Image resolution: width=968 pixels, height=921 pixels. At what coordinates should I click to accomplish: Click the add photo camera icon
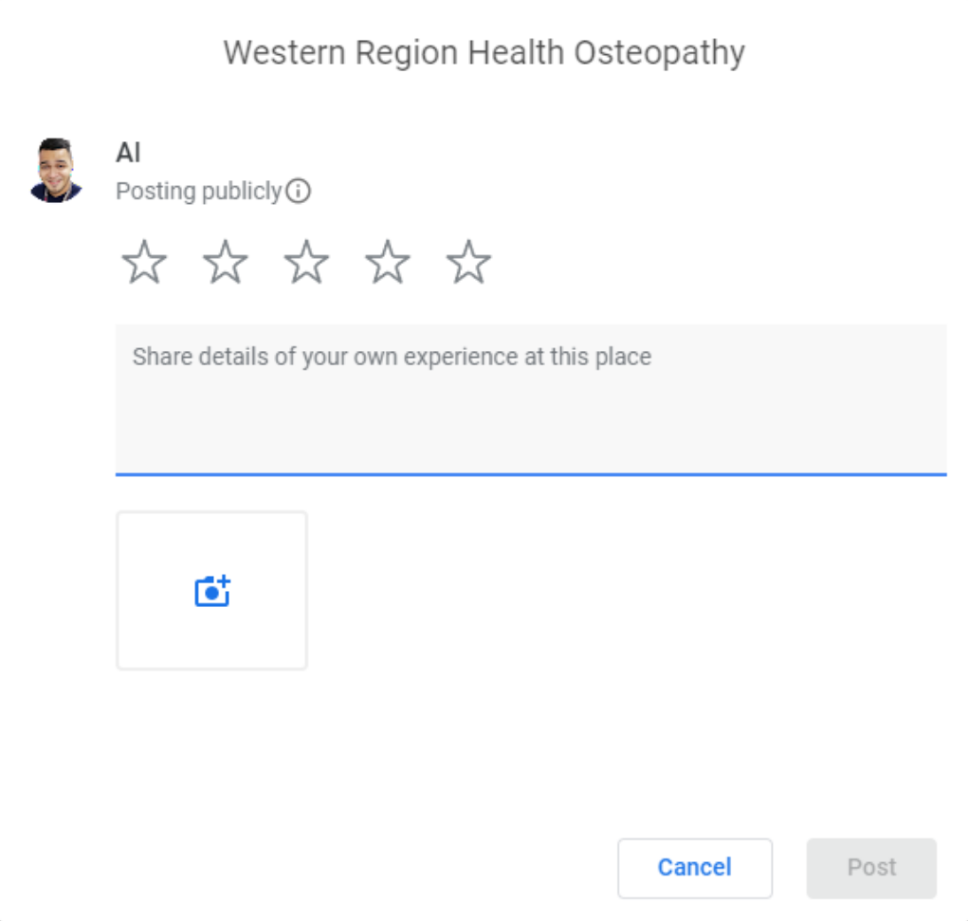[x=212, y=591]
